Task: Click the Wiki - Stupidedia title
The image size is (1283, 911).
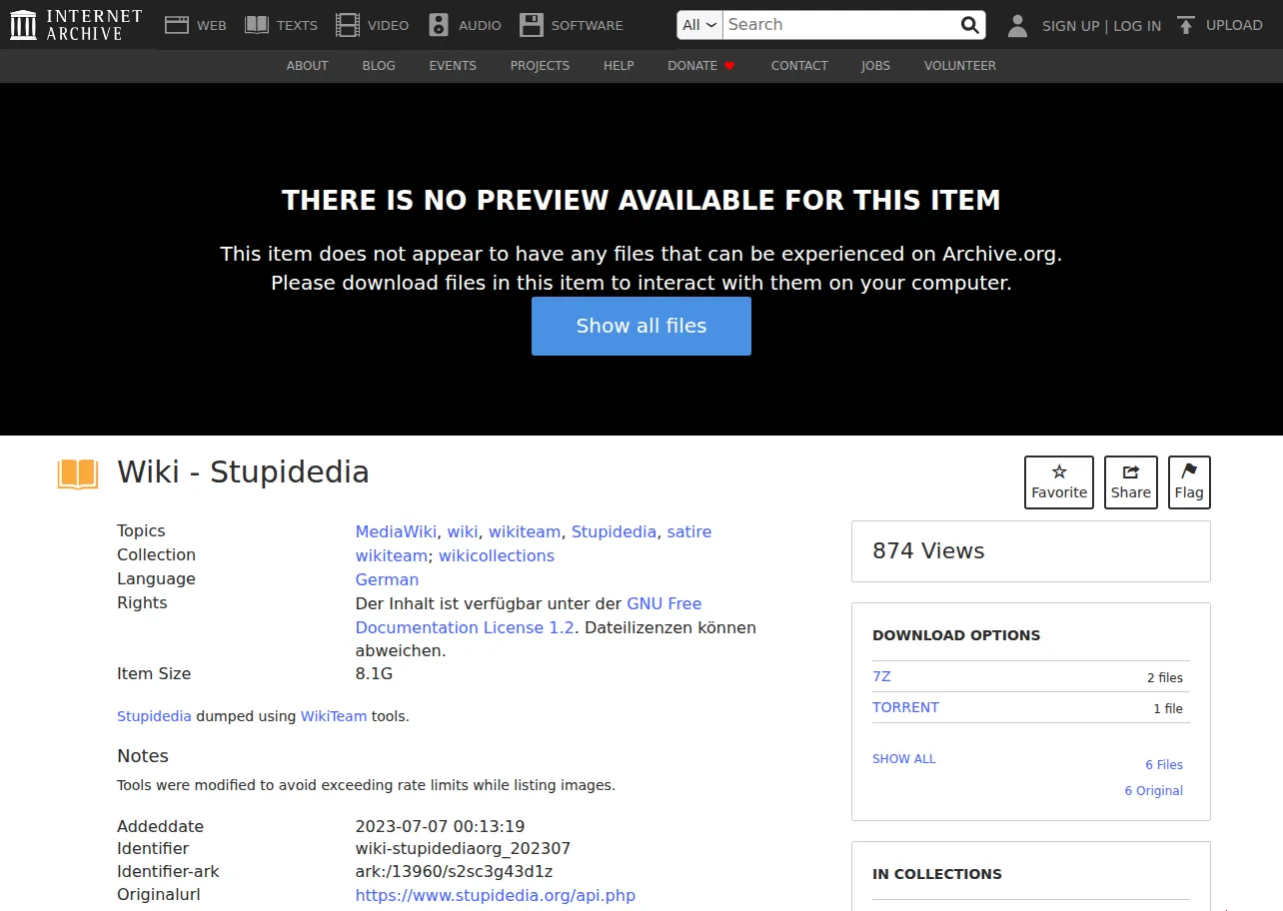Action: tap(244, 472)
